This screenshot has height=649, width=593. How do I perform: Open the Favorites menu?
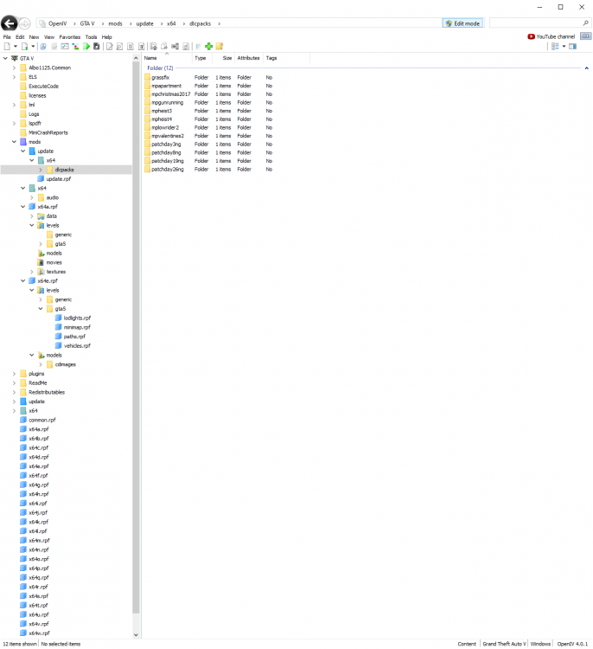tap(69, 37)
